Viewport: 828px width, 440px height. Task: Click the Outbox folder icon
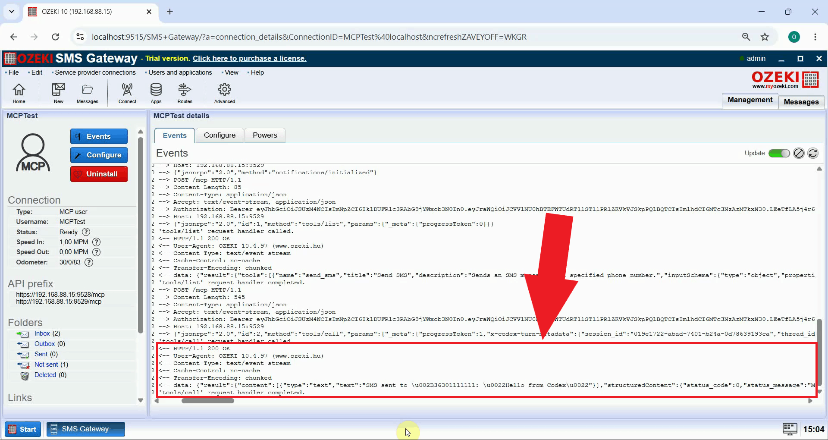(x=23, y=344)
